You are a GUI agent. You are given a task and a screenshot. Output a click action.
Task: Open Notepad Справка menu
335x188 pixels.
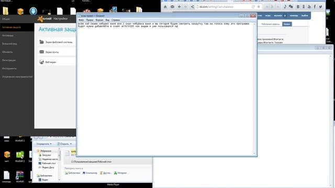pyautogui.click(x=116, y=20)
